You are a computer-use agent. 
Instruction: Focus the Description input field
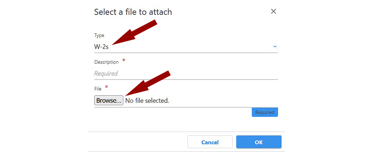pos(186,74)
